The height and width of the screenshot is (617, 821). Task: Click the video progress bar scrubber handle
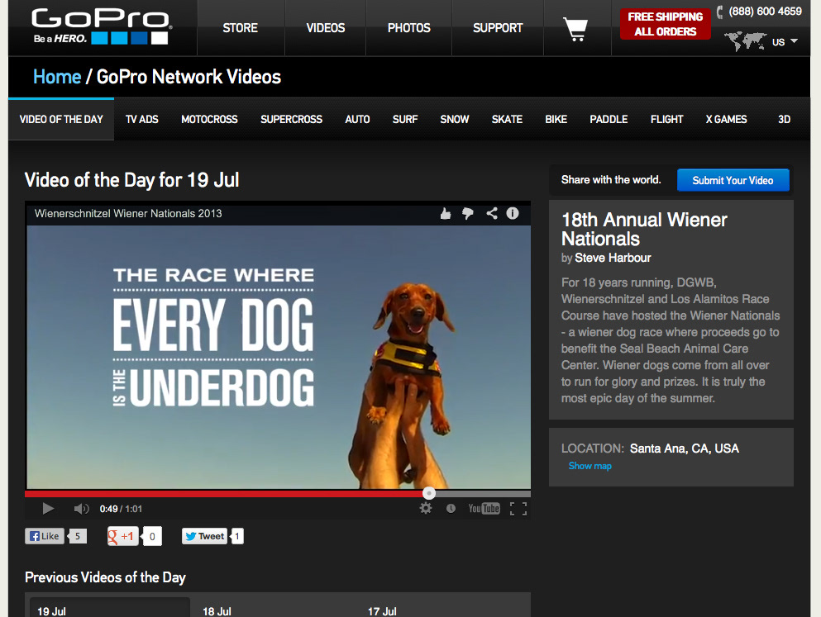(429, 493)
